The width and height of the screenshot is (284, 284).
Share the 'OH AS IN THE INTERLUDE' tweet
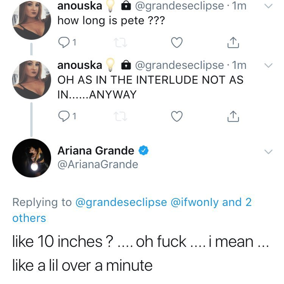click(x=233, y=116)
